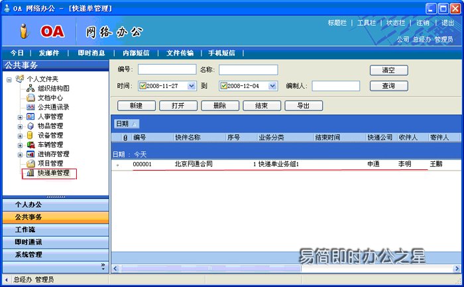Expand the 车辆管理 tree node

click(x=20, y=145)
